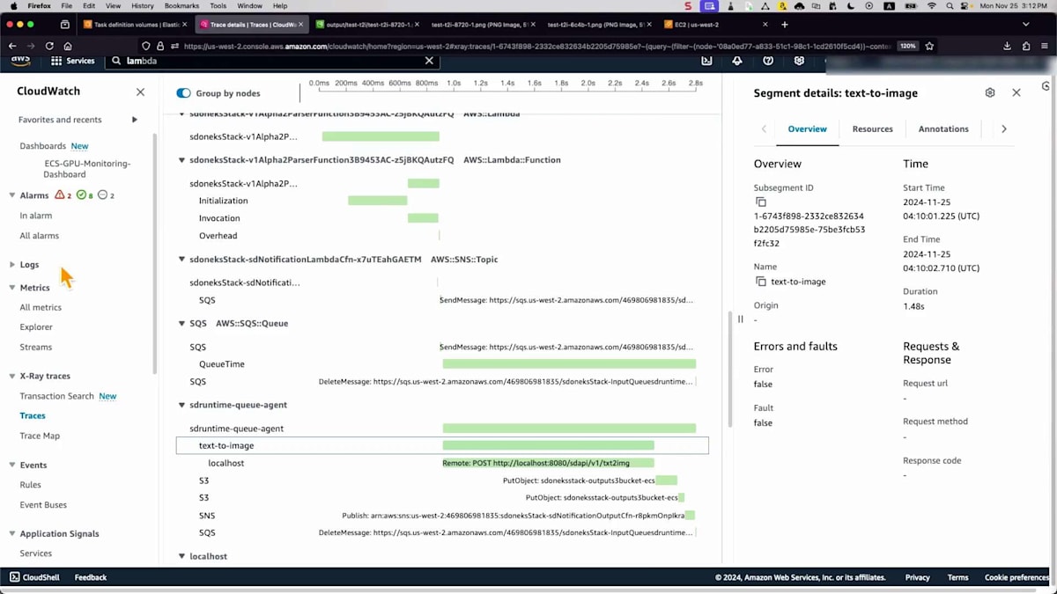Select the Initialization segment timeline bar
Screen dimensions: 1057x594
pos(377,201)
